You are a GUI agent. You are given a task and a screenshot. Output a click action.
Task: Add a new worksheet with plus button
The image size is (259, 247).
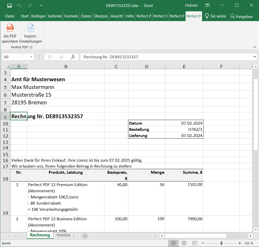(85, 235)
